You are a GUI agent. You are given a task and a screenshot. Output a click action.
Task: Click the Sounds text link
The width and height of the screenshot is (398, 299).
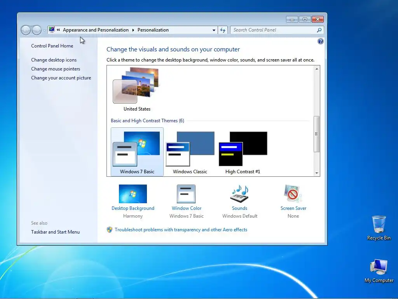tap(239, 208)
